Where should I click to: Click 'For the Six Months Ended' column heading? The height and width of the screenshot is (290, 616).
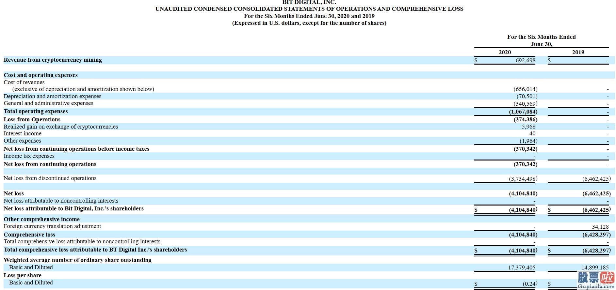(x=542, y=37)
